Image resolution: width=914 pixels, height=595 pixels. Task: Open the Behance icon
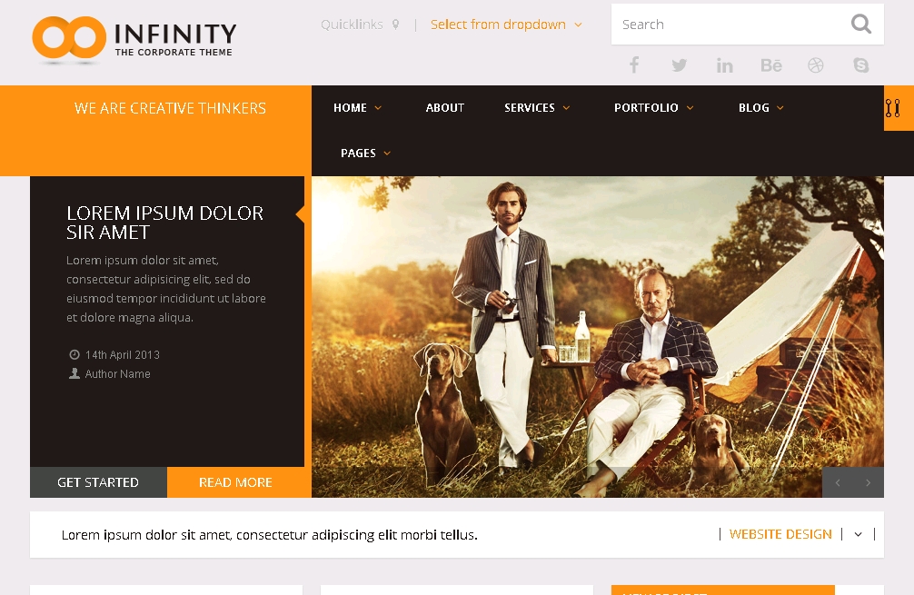[770, 65]
